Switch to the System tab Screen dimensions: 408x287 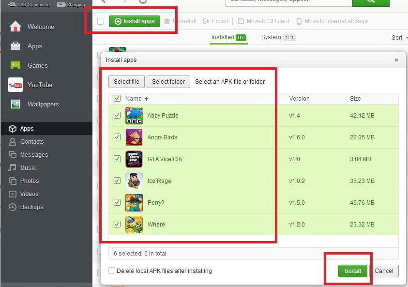pyautogui.click(x=278, y=37)
